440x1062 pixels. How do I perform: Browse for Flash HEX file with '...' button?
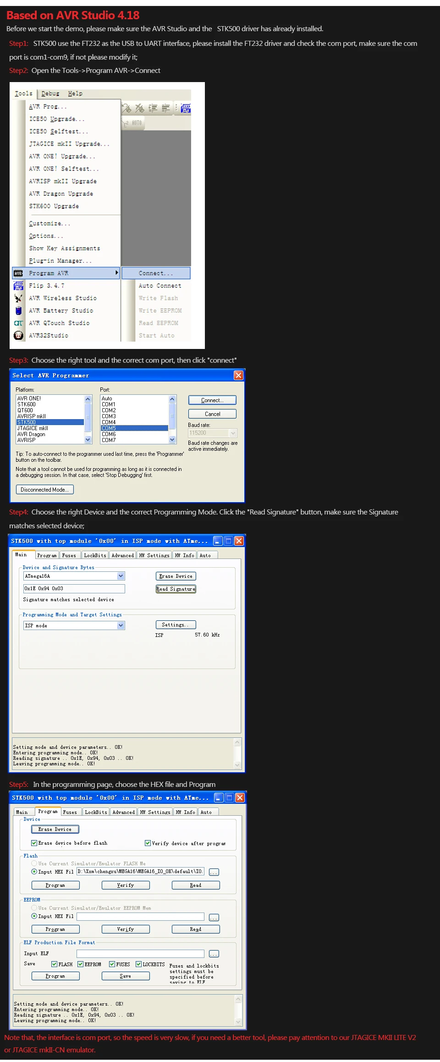[214, 872]
